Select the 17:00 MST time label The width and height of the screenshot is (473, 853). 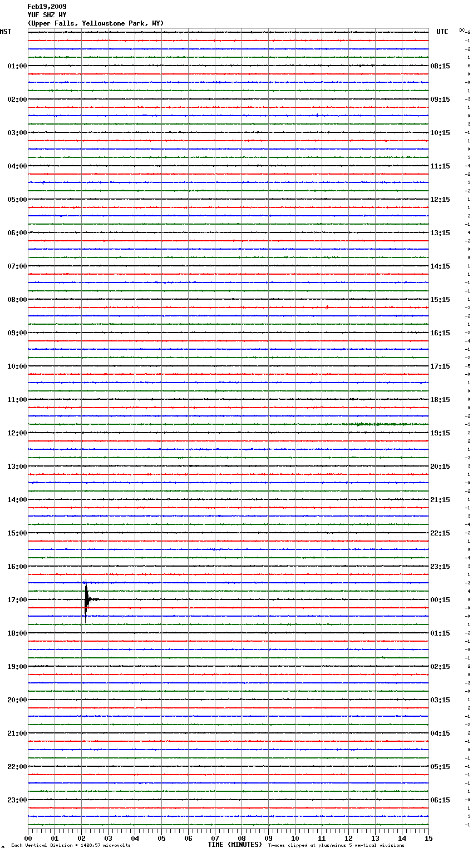(17, 600)
